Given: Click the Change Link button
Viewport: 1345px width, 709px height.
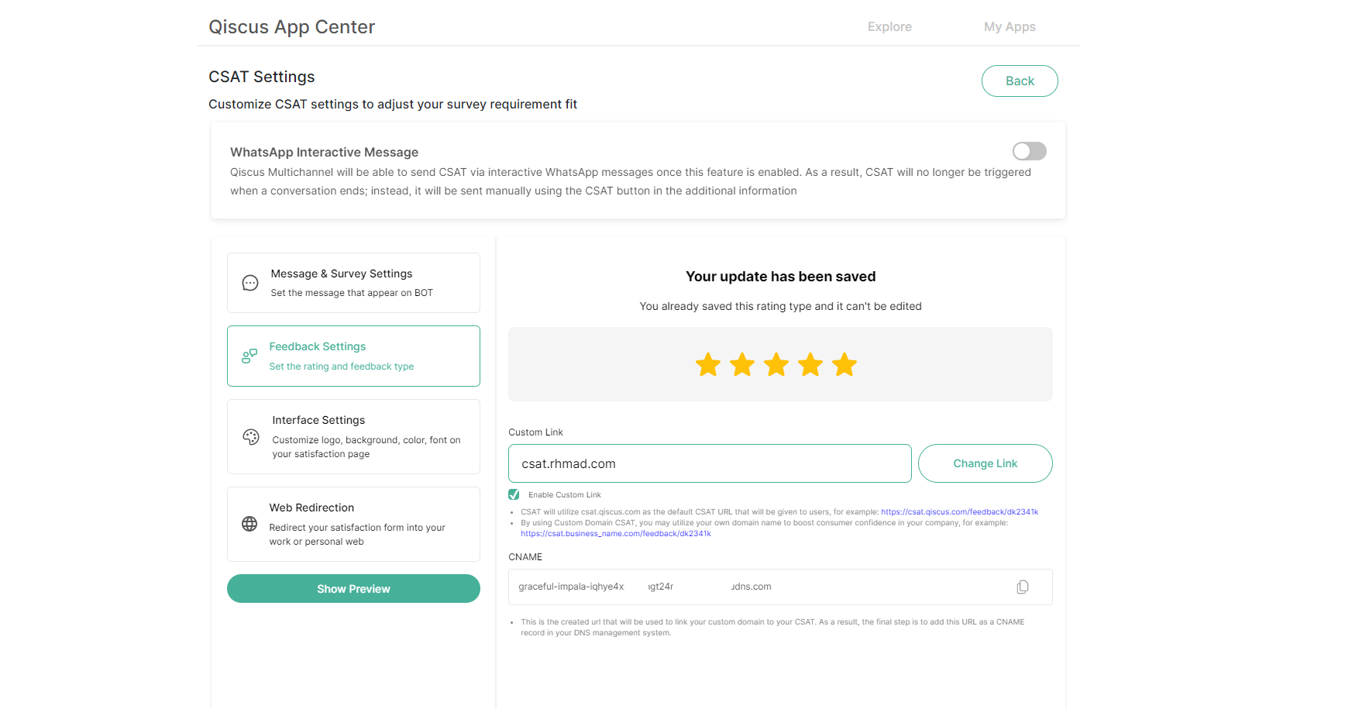Looking at the screenshot, I should [x=985, y=463].
